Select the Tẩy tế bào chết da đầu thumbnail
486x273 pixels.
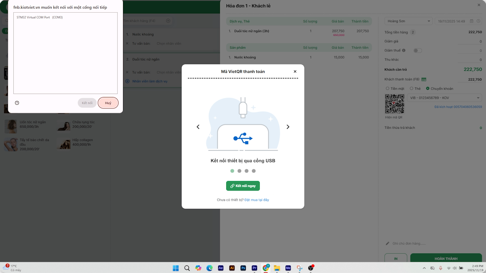point(11,145)
